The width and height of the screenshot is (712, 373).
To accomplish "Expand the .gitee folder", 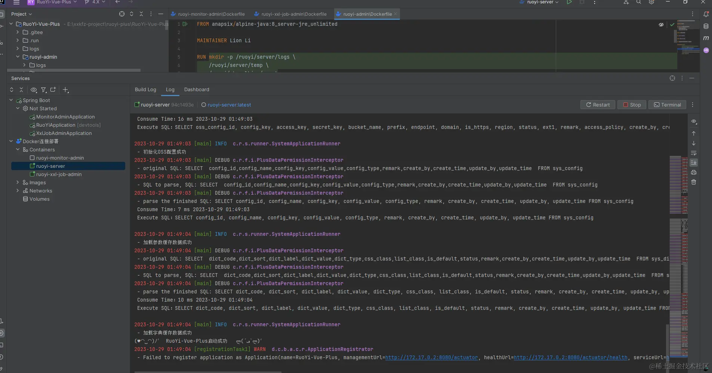I will (x=18, y=32).
